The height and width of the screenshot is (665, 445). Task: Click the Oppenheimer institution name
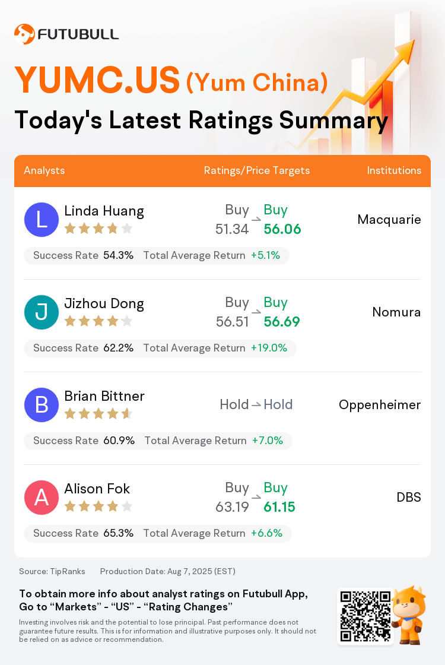380,405
